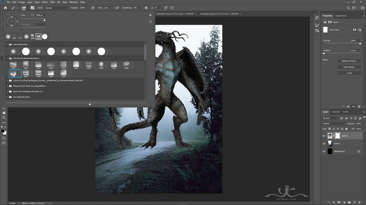Open the Filter menu
366x205 pixels.
click(52, 2)
